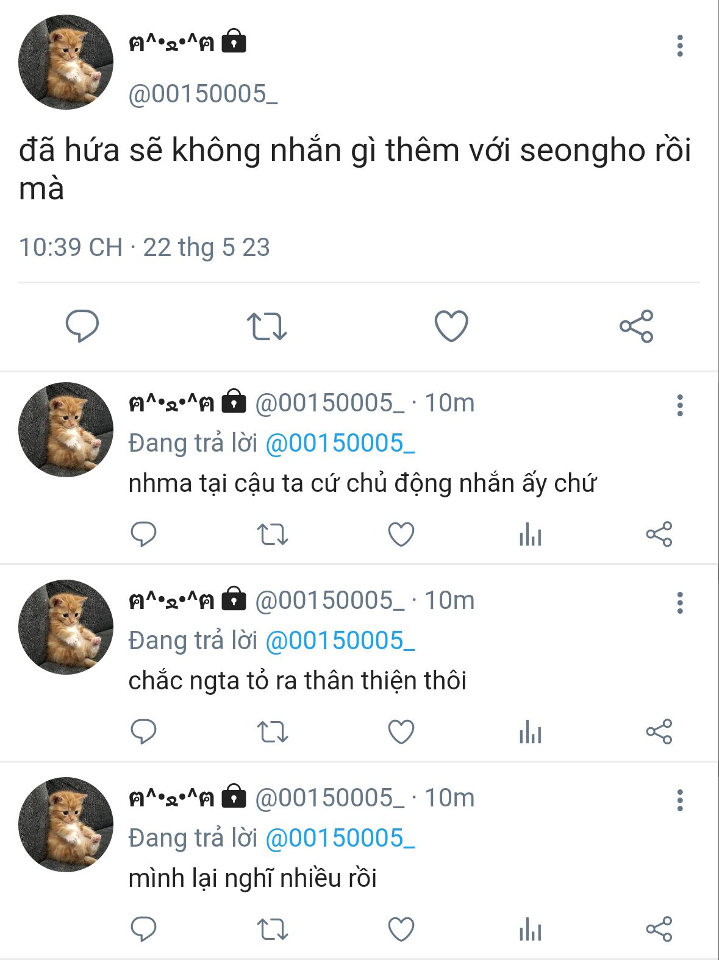Open options menu on 'chắc ngta' reply
719x960 pixels.
pos(680,603)
